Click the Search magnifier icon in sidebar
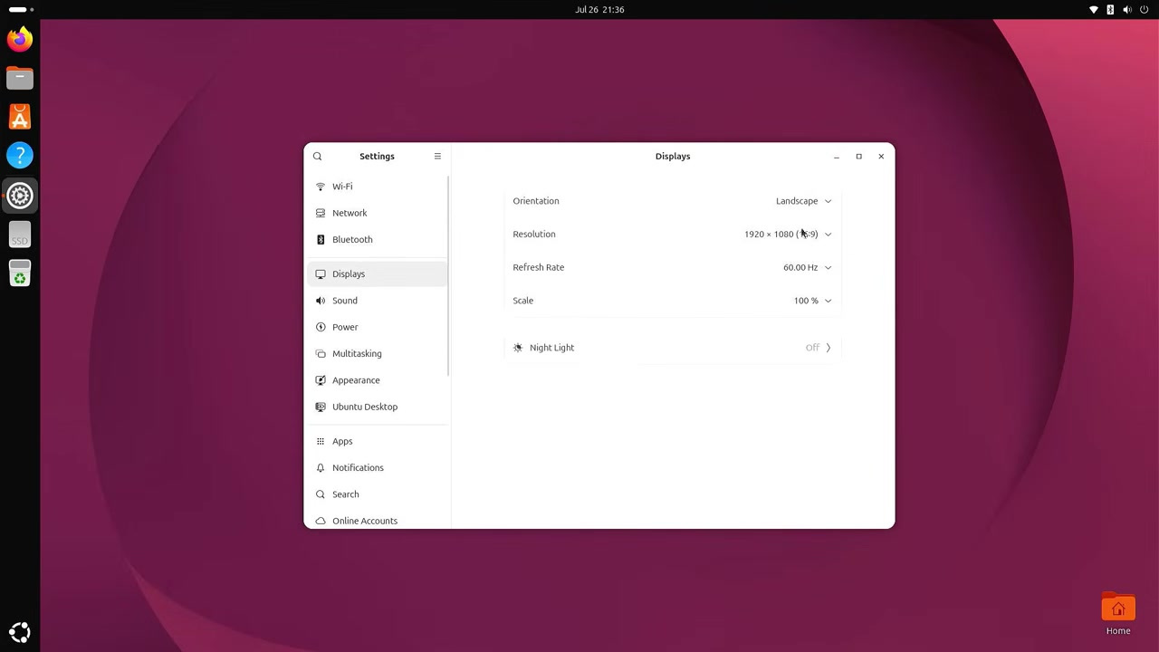Image resolution: width=1159 pixels, height=652 pixels. coord(321,494)
